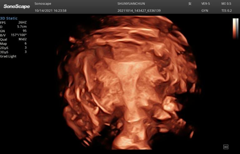The image size is (240, 154).
Task: Select the B/V angle 157°/100°
Action: click(x=19, y=35)
